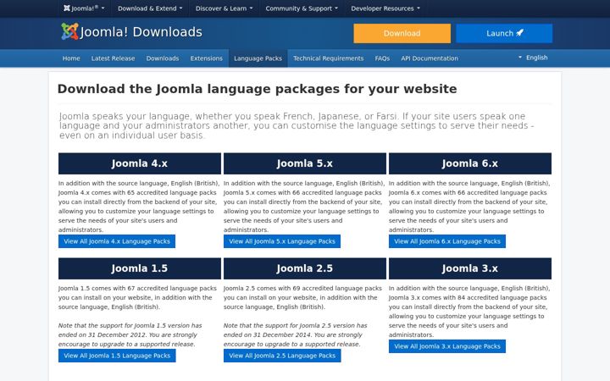Click the Joomla 2.5 section header
The height and width of the screenshot is (381, 610).
(305, 268)
